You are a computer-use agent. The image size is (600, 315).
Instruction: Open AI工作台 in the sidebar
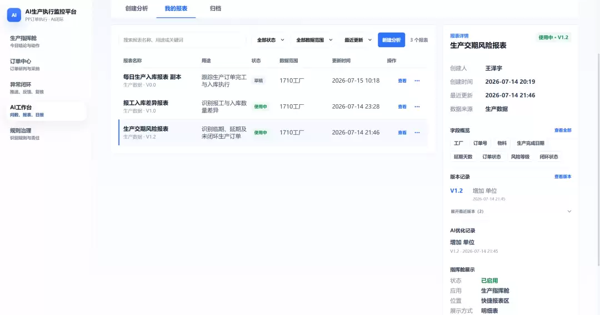coord(46,111)
